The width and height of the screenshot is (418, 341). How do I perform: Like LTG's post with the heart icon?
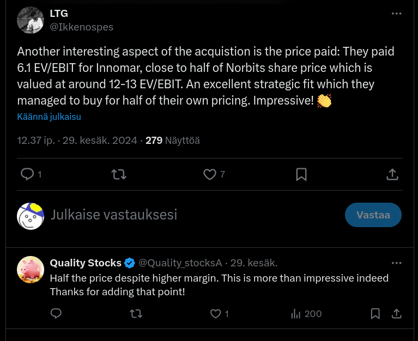coord(210,174)
